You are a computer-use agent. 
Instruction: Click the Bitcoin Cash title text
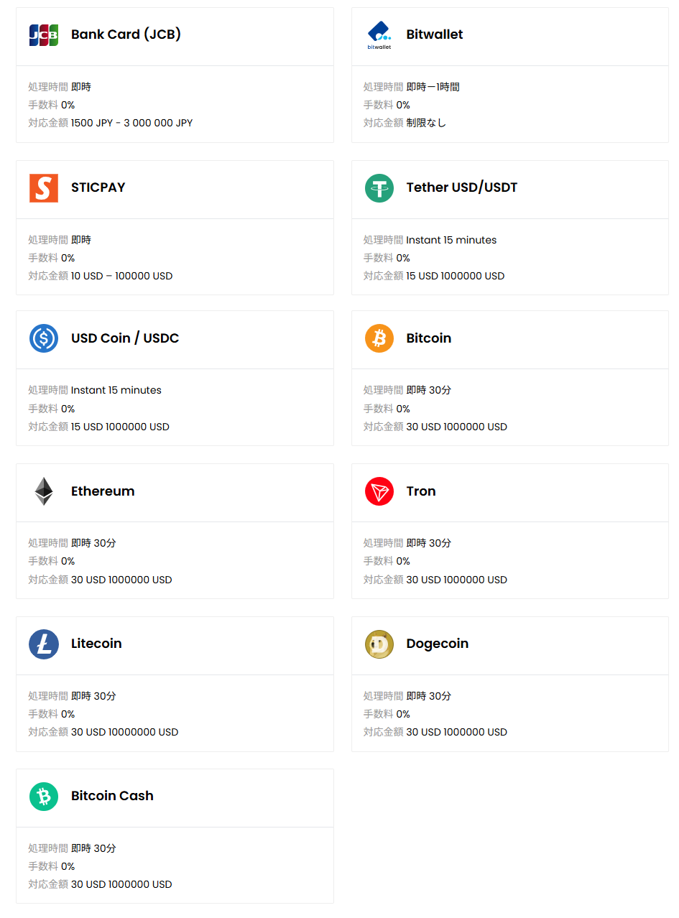point(112,796)
